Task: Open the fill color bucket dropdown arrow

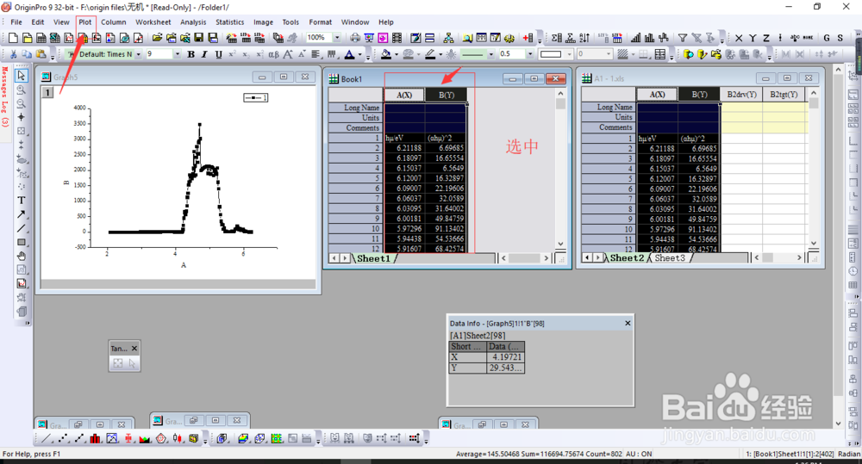Action: point(397,54)
